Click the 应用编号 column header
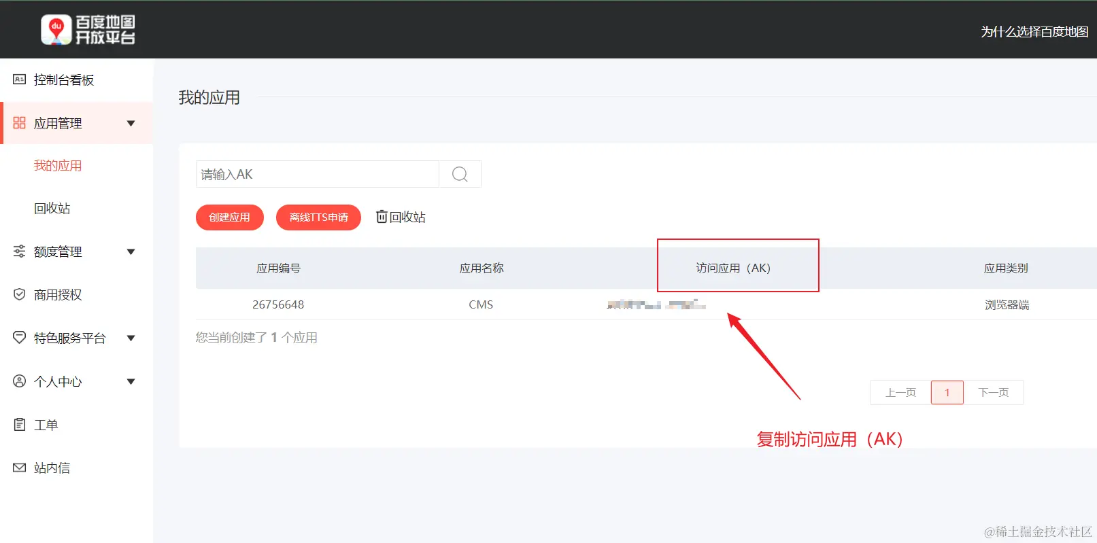1097x543 pixels. [278, 268]
